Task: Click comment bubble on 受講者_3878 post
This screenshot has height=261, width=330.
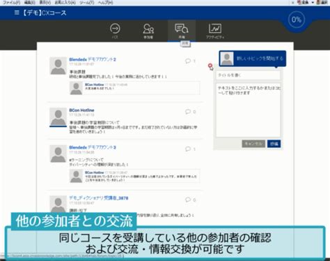Action: pyautogui.click(x=188, y=200)
